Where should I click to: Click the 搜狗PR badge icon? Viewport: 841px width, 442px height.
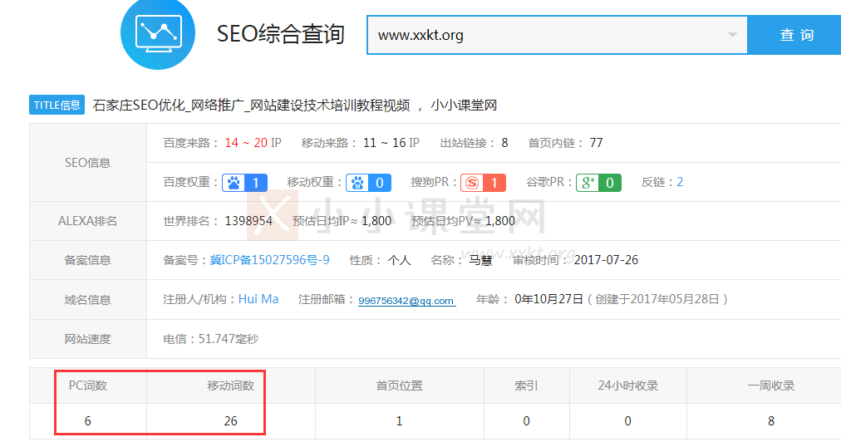pos(484,183)
